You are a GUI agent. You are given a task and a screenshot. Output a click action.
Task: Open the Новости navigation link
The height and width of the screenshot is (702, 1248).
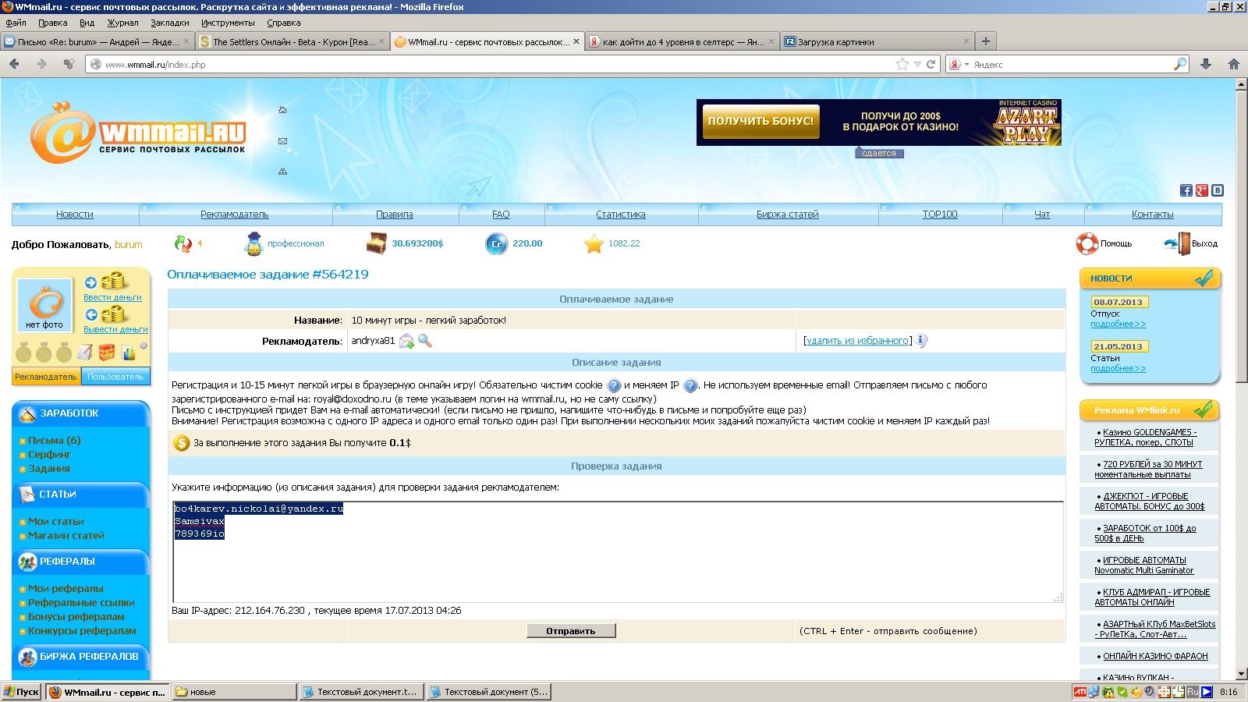click(75, 214)
